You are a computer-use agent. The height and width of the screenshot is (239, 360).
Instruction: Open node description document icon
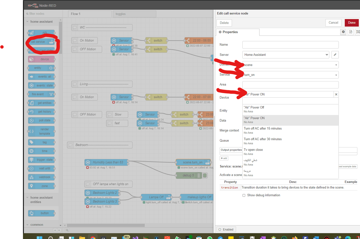point(351,32)
